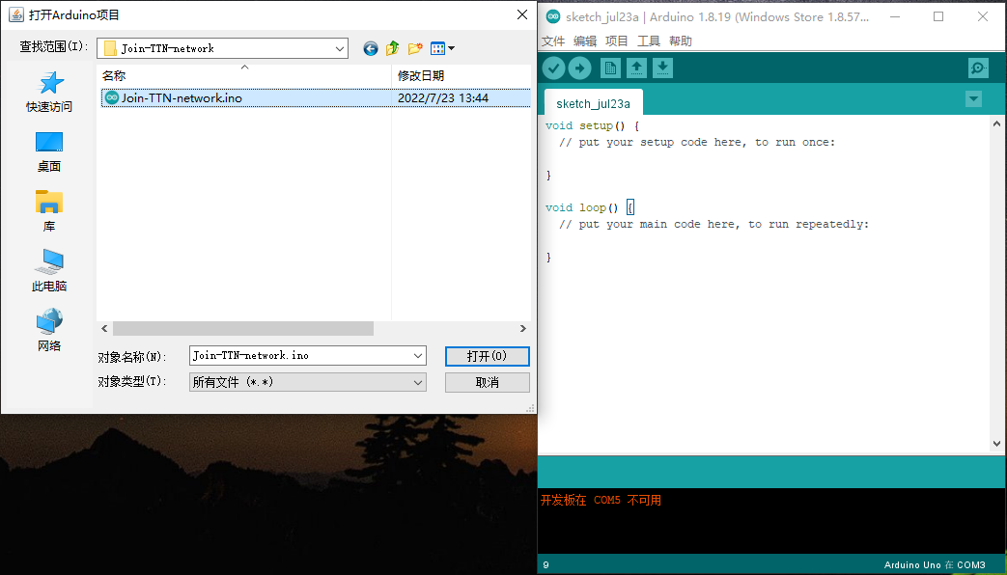Image resolution: width=1007 pixels, height=575 pixels.
Task: Open the 帮助 menu in Arduino
Action: click(680, 41)
